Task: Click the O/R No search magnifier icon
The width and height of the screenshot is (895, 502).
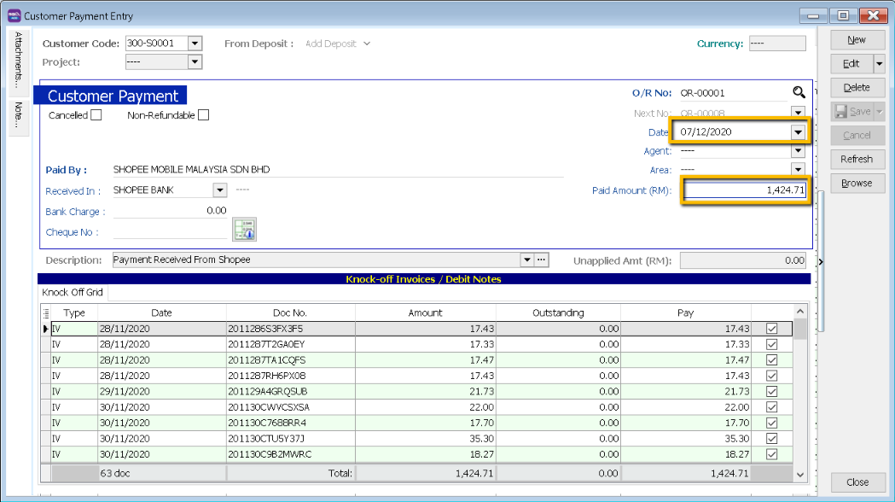Action: (799, 93)
